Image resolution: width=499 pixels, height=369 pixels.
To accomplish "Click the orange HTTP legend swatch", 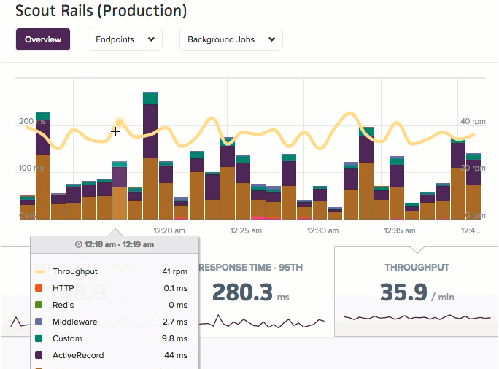I will click(x=39, y=288).
